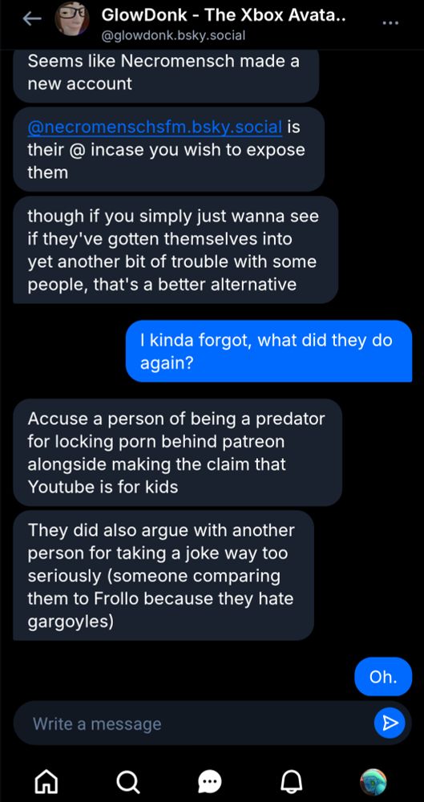The width and height of the screenshot is (424, 802).
Task: Select the 'Oh.' sent message bubble
Action: 383,677
